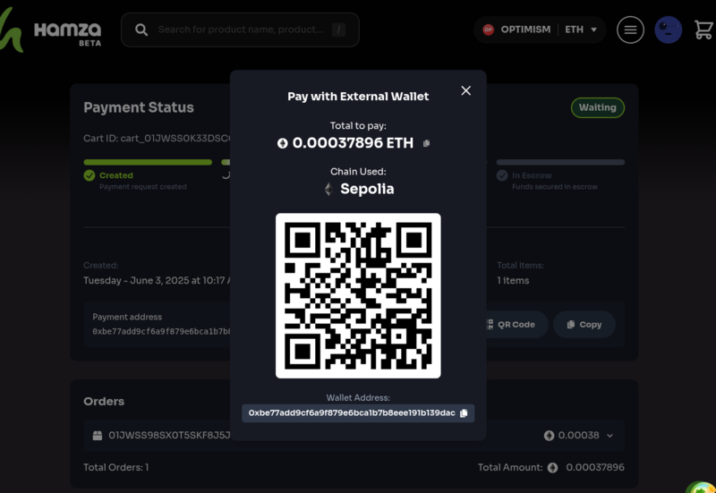Screen dimensions: 716x493
Task: Click the Created step checkmark
Action: click(89, 175)
